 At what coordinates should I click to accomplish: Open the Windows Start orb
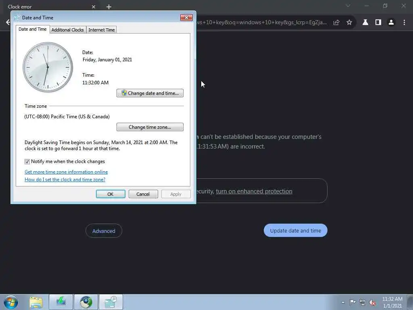[11, 302]
